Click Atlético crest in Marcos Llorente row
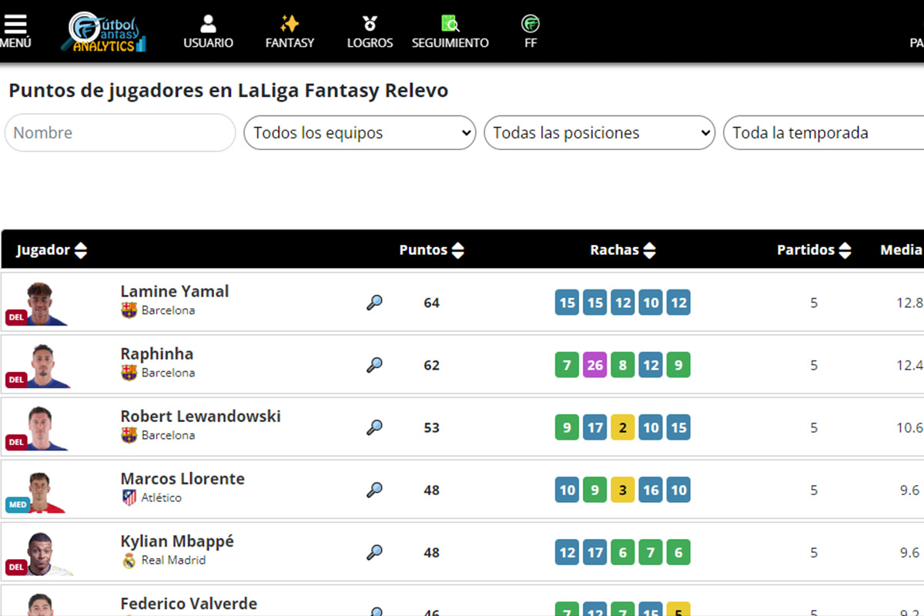 pyautogui.click(x=129, y=497)
